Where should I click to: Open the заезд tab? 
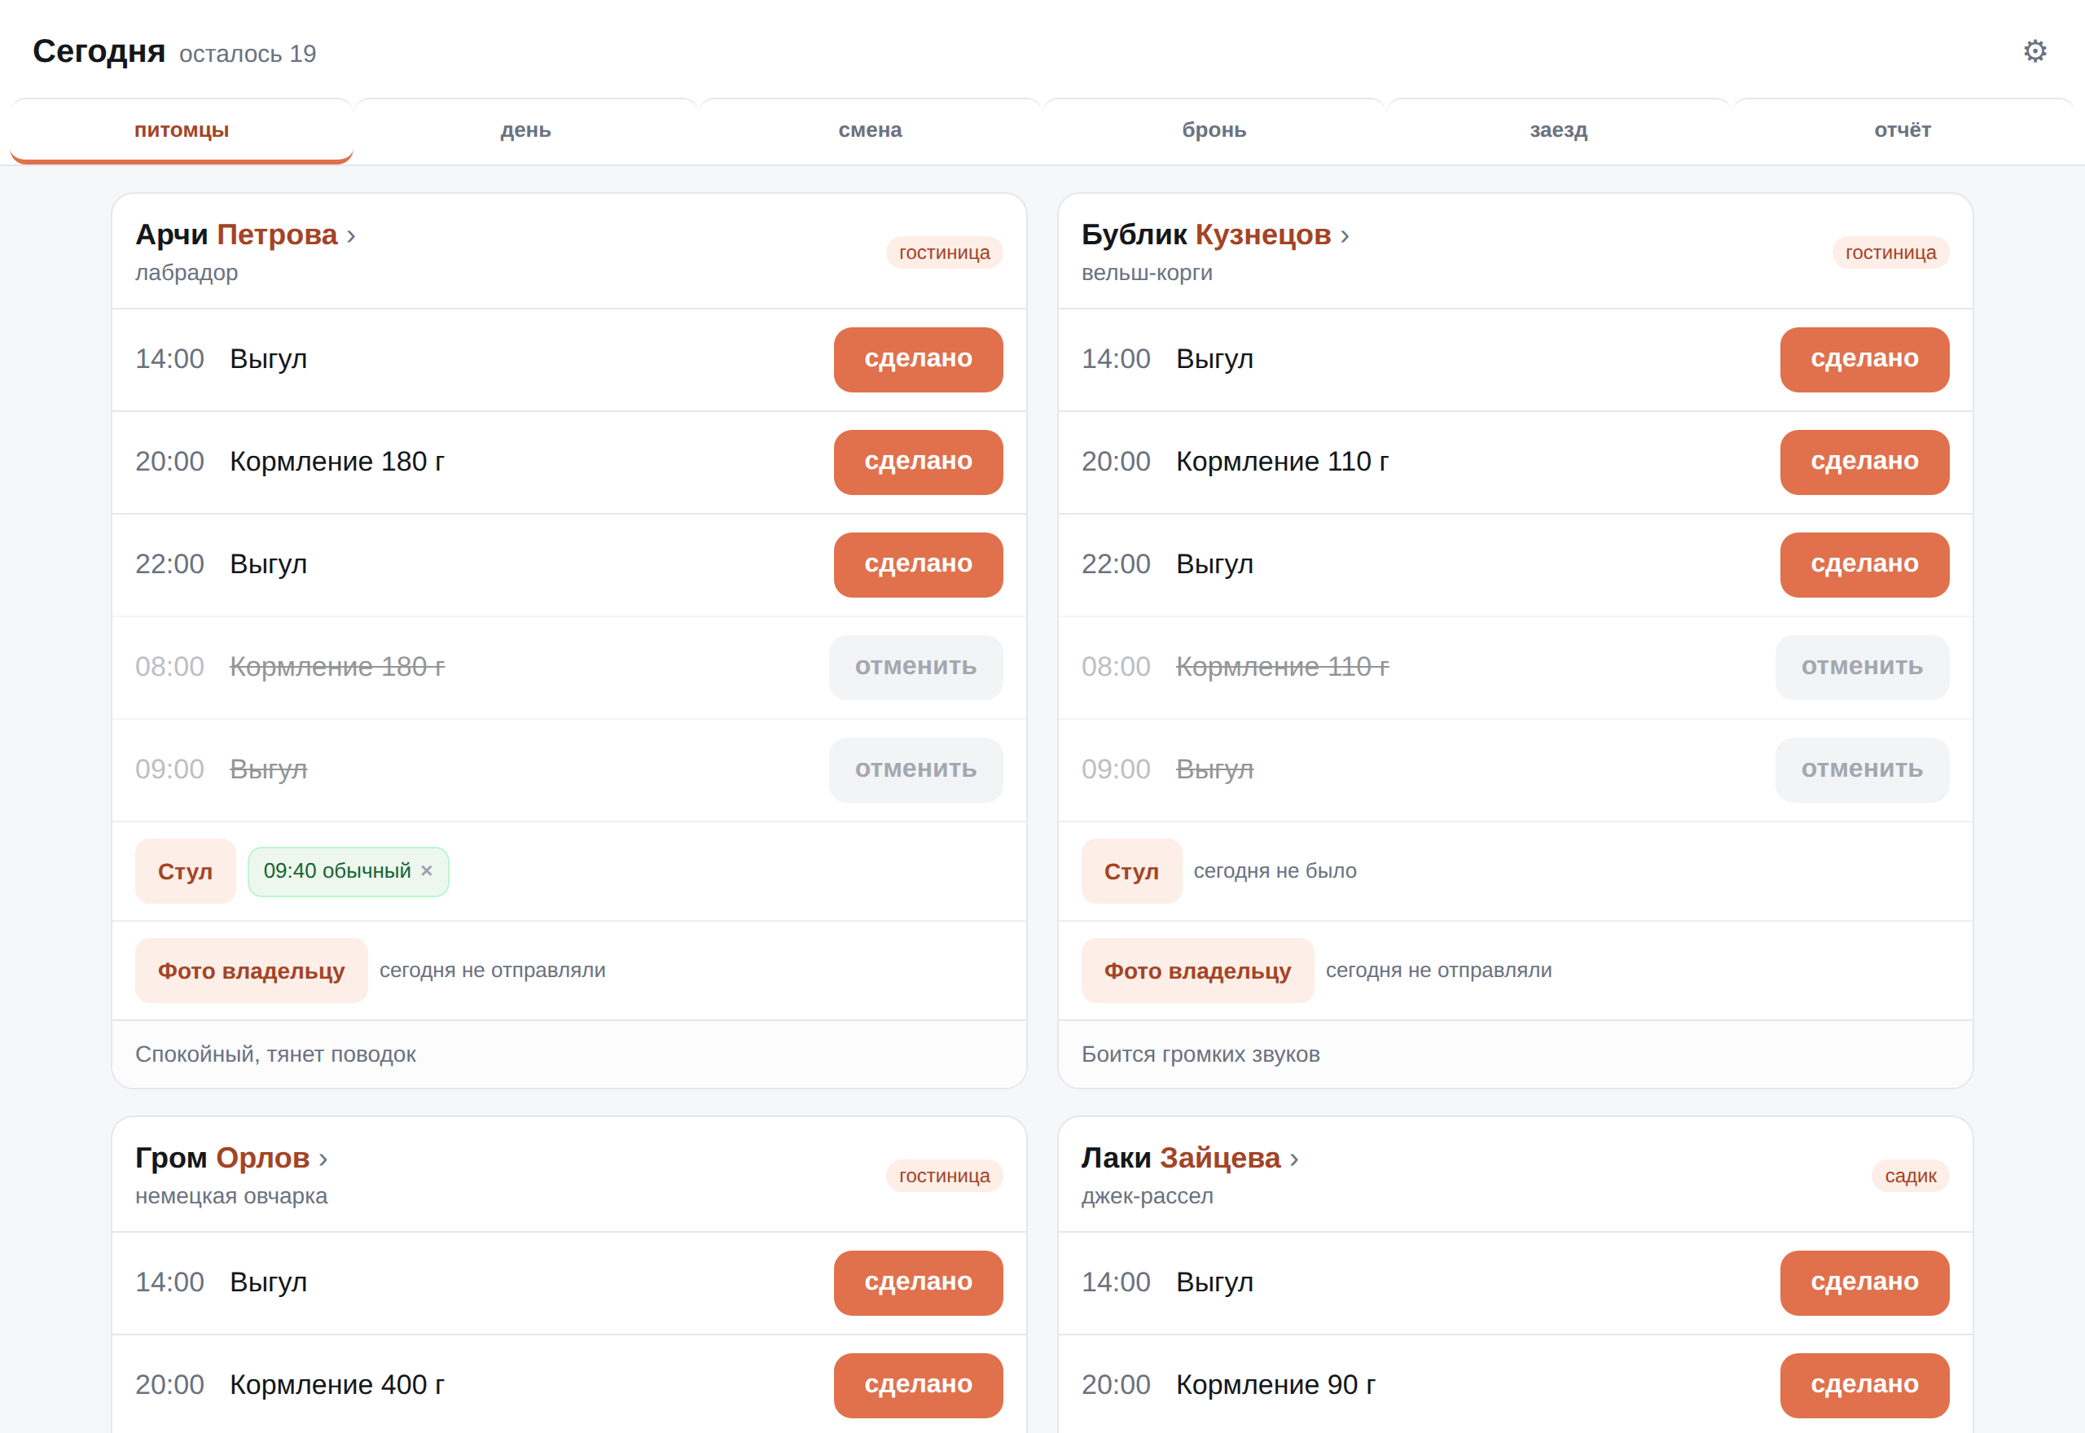coord(1559,130)
